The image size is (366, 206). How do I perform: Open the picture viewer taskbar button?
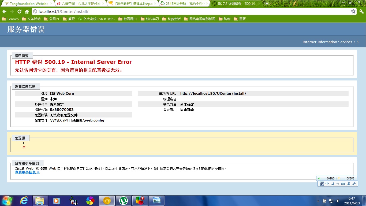(157, 201)
